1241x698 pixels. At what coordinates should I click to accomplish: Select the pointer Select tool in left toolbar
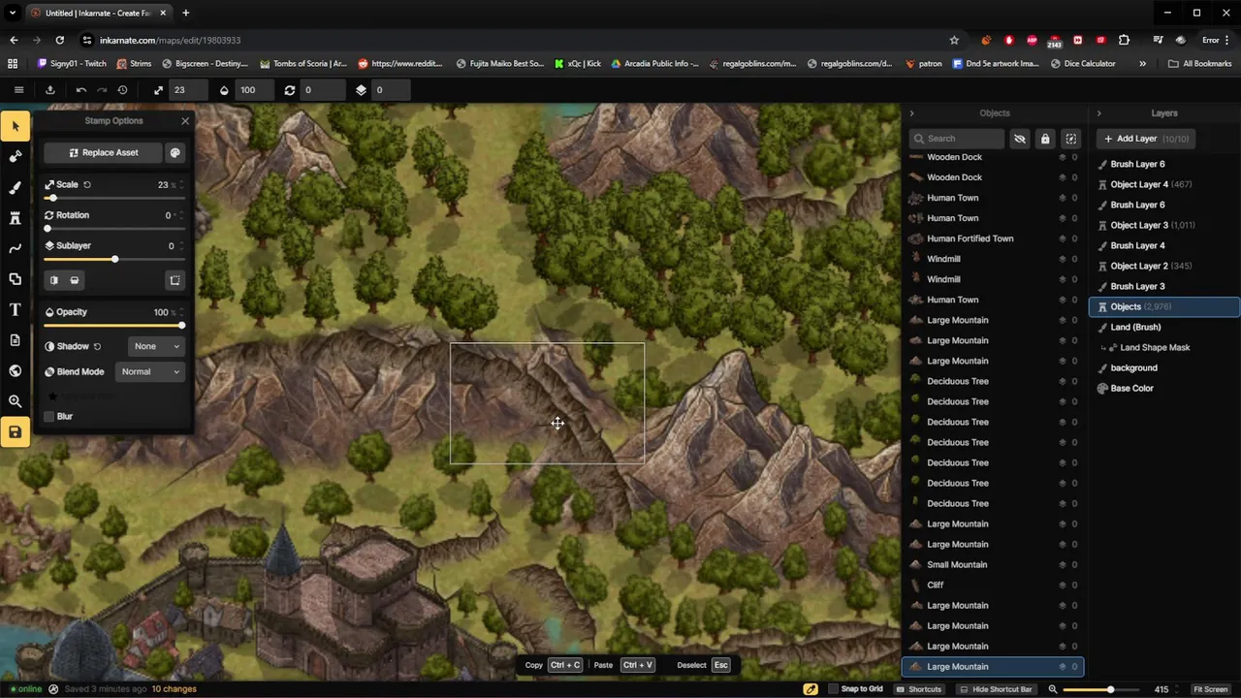15,126
